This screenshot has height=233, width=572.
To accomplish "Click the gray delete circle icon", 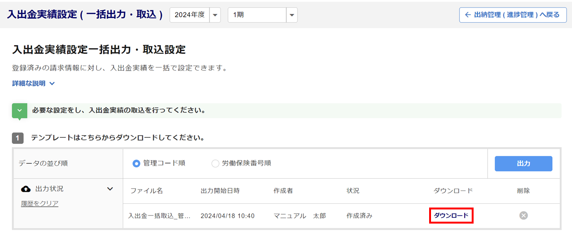I will pyautogui.click(x=523, y=216).
